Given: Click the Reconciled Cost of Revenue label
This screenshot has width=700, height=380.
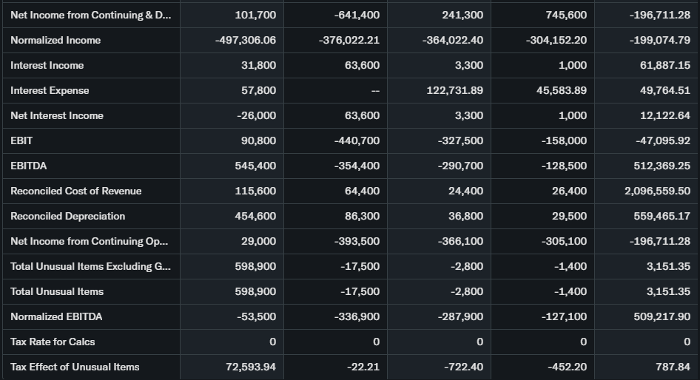Looking at the screenshot, I should tap(75, 191).
